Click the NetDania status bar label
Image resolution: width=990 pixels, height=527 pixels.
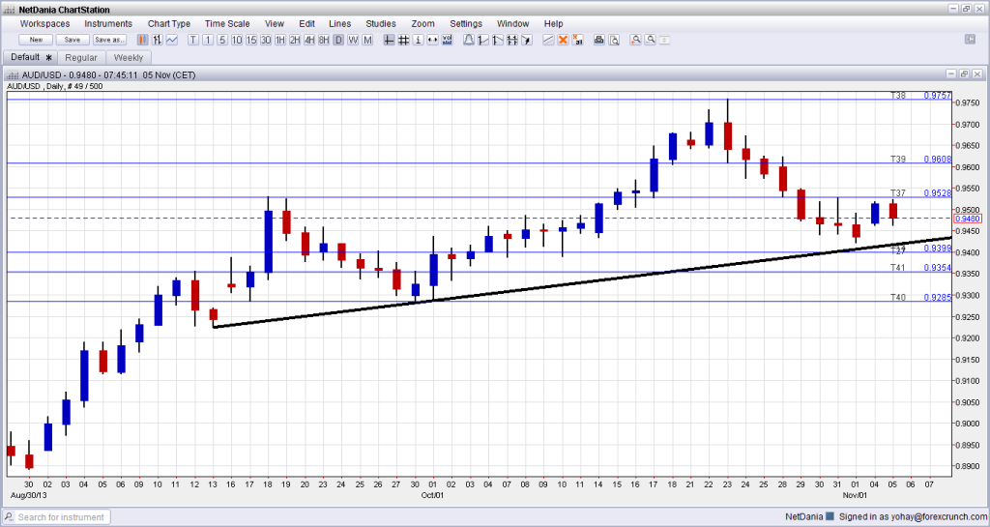[804, 517]
